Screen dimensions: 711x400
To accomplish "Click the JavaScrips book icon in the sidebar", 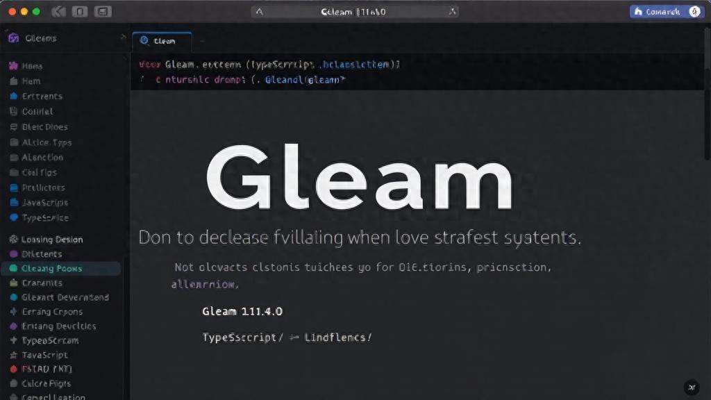I will point(14,202).
